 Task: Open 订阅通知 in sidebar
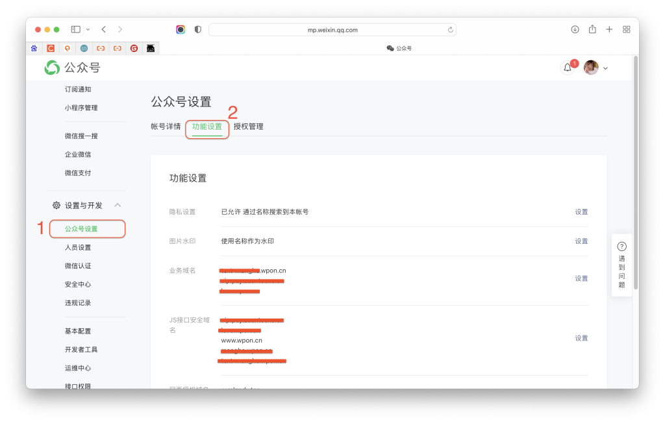click(x=78, y=89)
